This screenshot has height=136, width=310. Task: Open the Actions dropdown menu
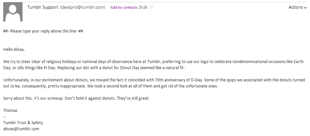(297, 7)
